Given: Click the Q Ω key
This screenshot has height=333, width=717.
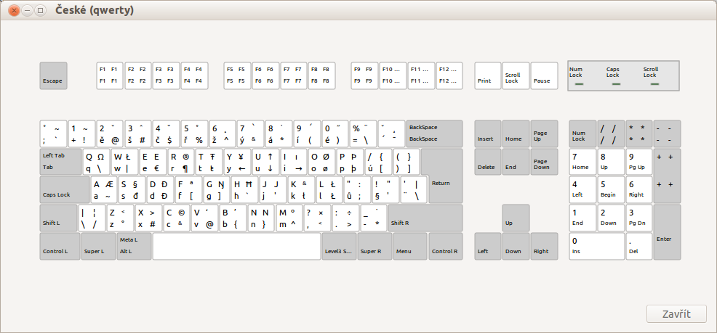Looking at the screenshot, I should click(96, 162).
